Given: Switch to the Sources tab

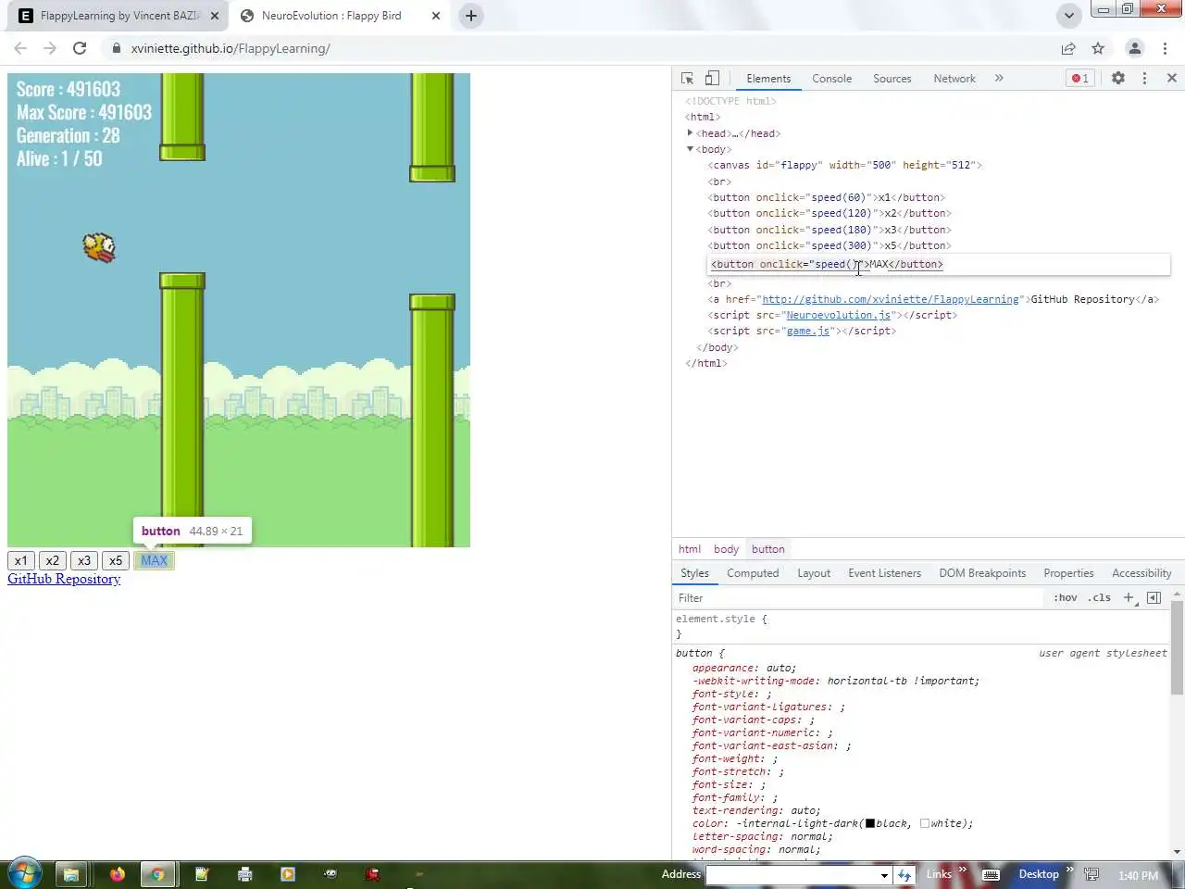Looking at the screenshot, I should (892, 79).
